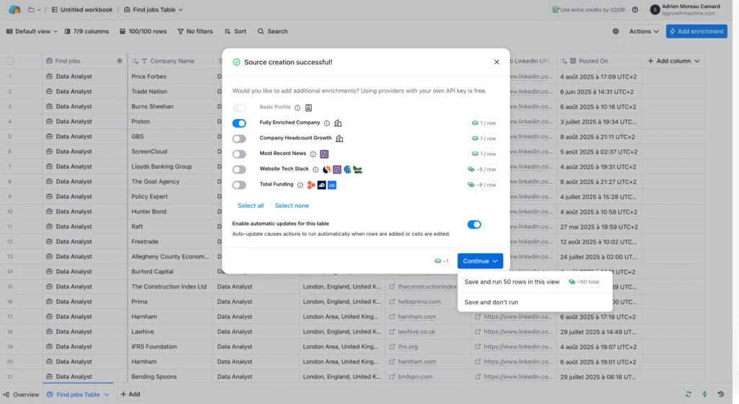739x404 pixels.
Task: Close the Source creation successful dialog
Action: coord(497,62)
